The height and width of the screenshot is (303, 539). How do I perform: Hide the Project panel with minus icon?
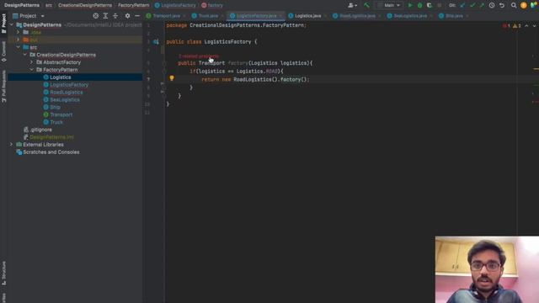(137, 16)
